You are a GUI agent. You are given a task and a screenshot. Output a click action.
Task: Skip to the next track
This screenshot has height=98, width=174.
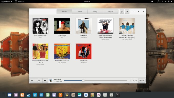pyautogui.click(x=45, y=80)
